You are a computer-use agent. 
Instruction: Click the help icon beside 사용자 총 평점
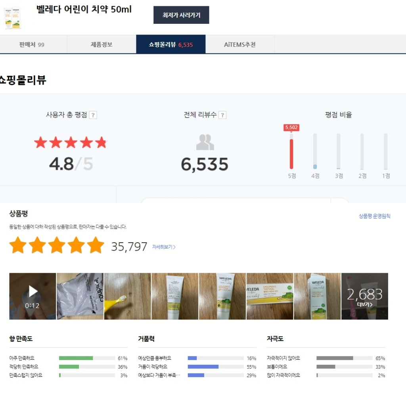(x=93, y=115)
